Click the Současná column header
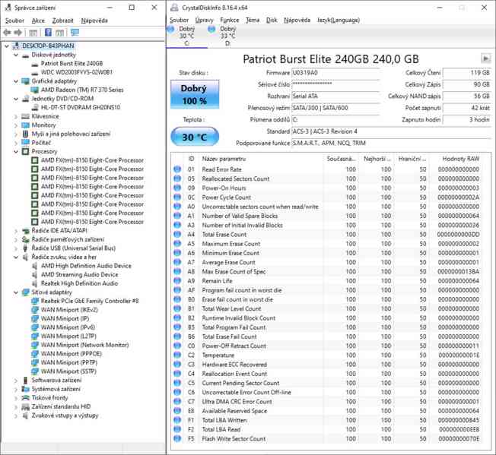496x455 pixels. point(341,159)
